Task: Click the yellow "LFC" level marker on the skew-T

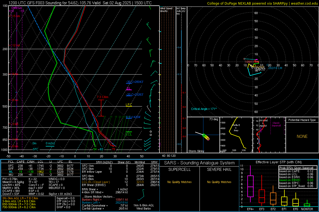Action: click(129, 105)
